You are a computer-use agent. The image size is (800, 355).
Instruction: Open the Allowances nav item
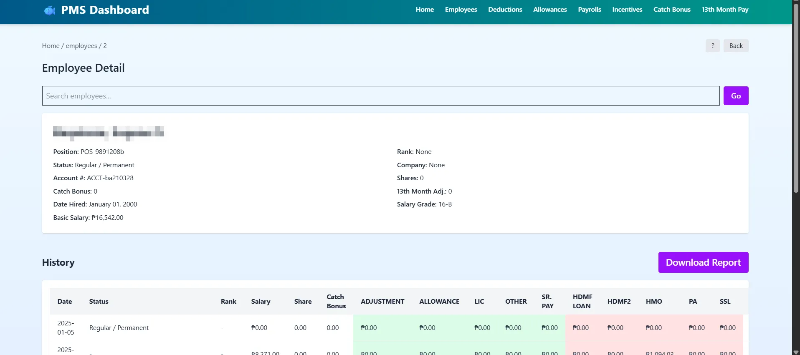(550, 9)
